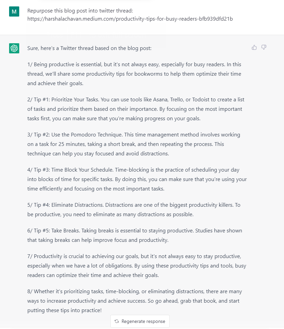Click the "Tip #4: Eliminate Distractions" paragraph
Screen dimensions: 284x329
[x=134, y=210]
